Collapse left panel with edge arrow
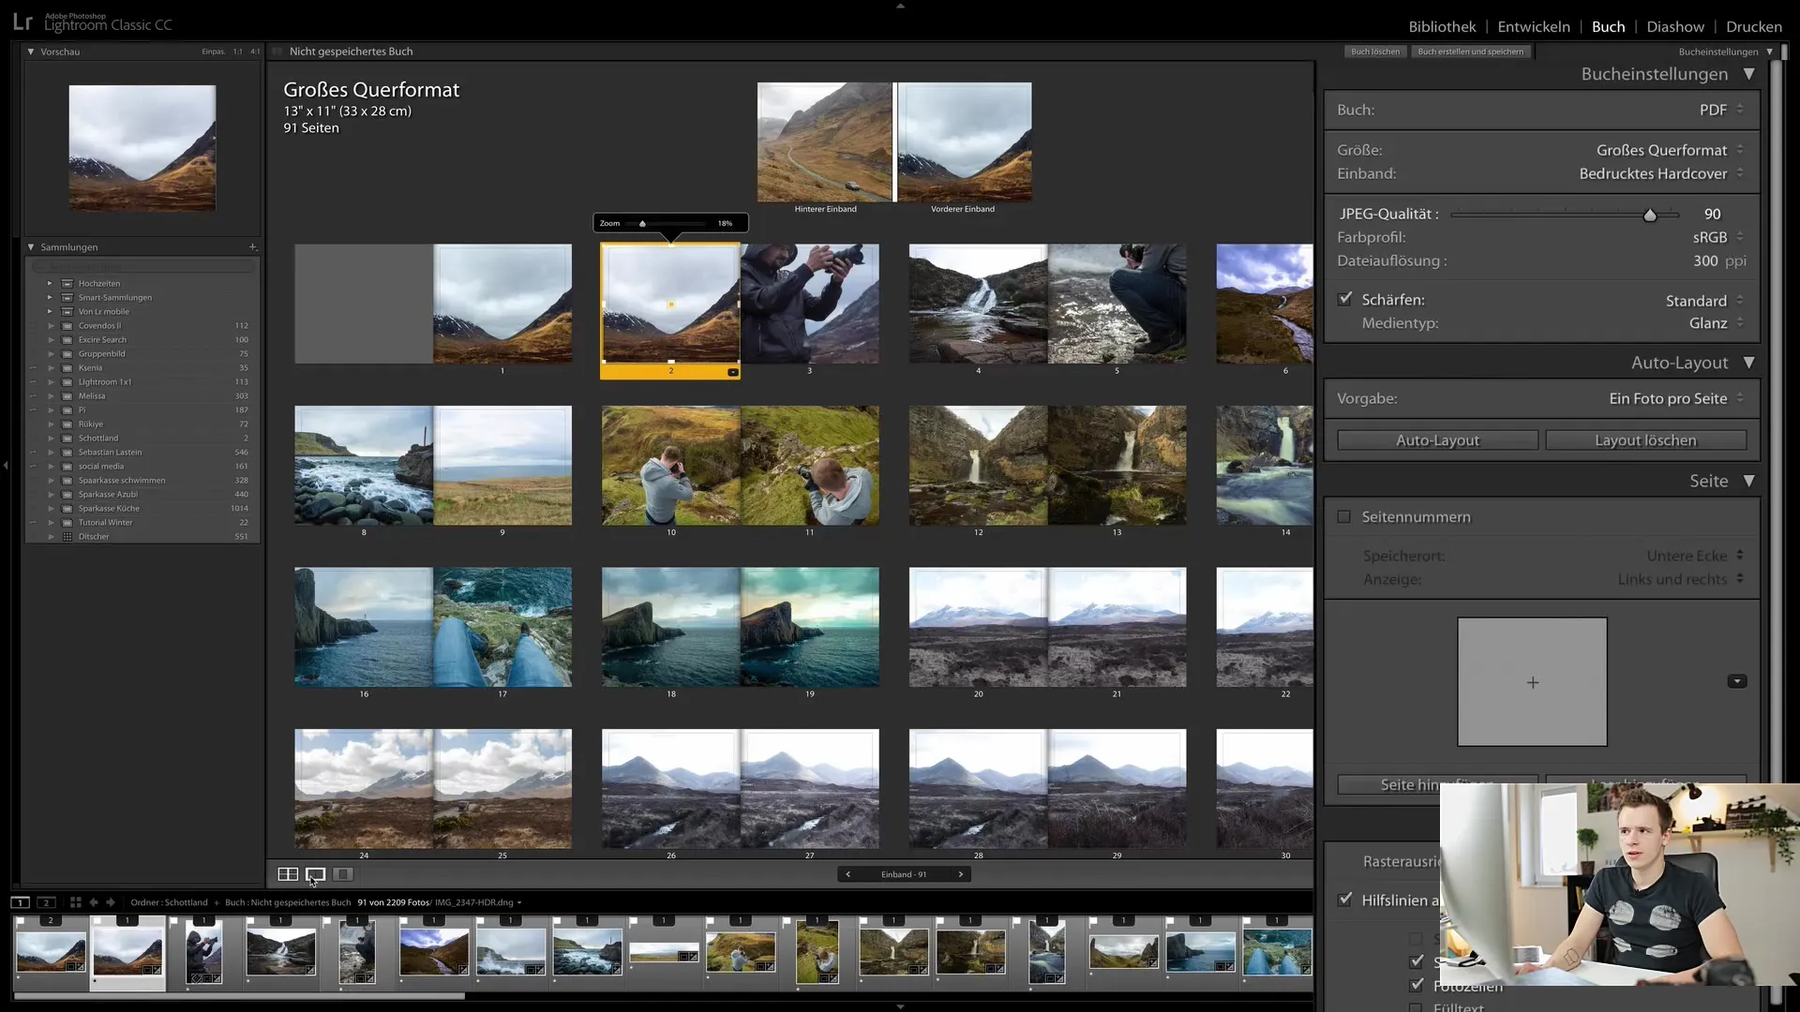The width and height of the screenshot is (1800, 1012). coord(6,465)
